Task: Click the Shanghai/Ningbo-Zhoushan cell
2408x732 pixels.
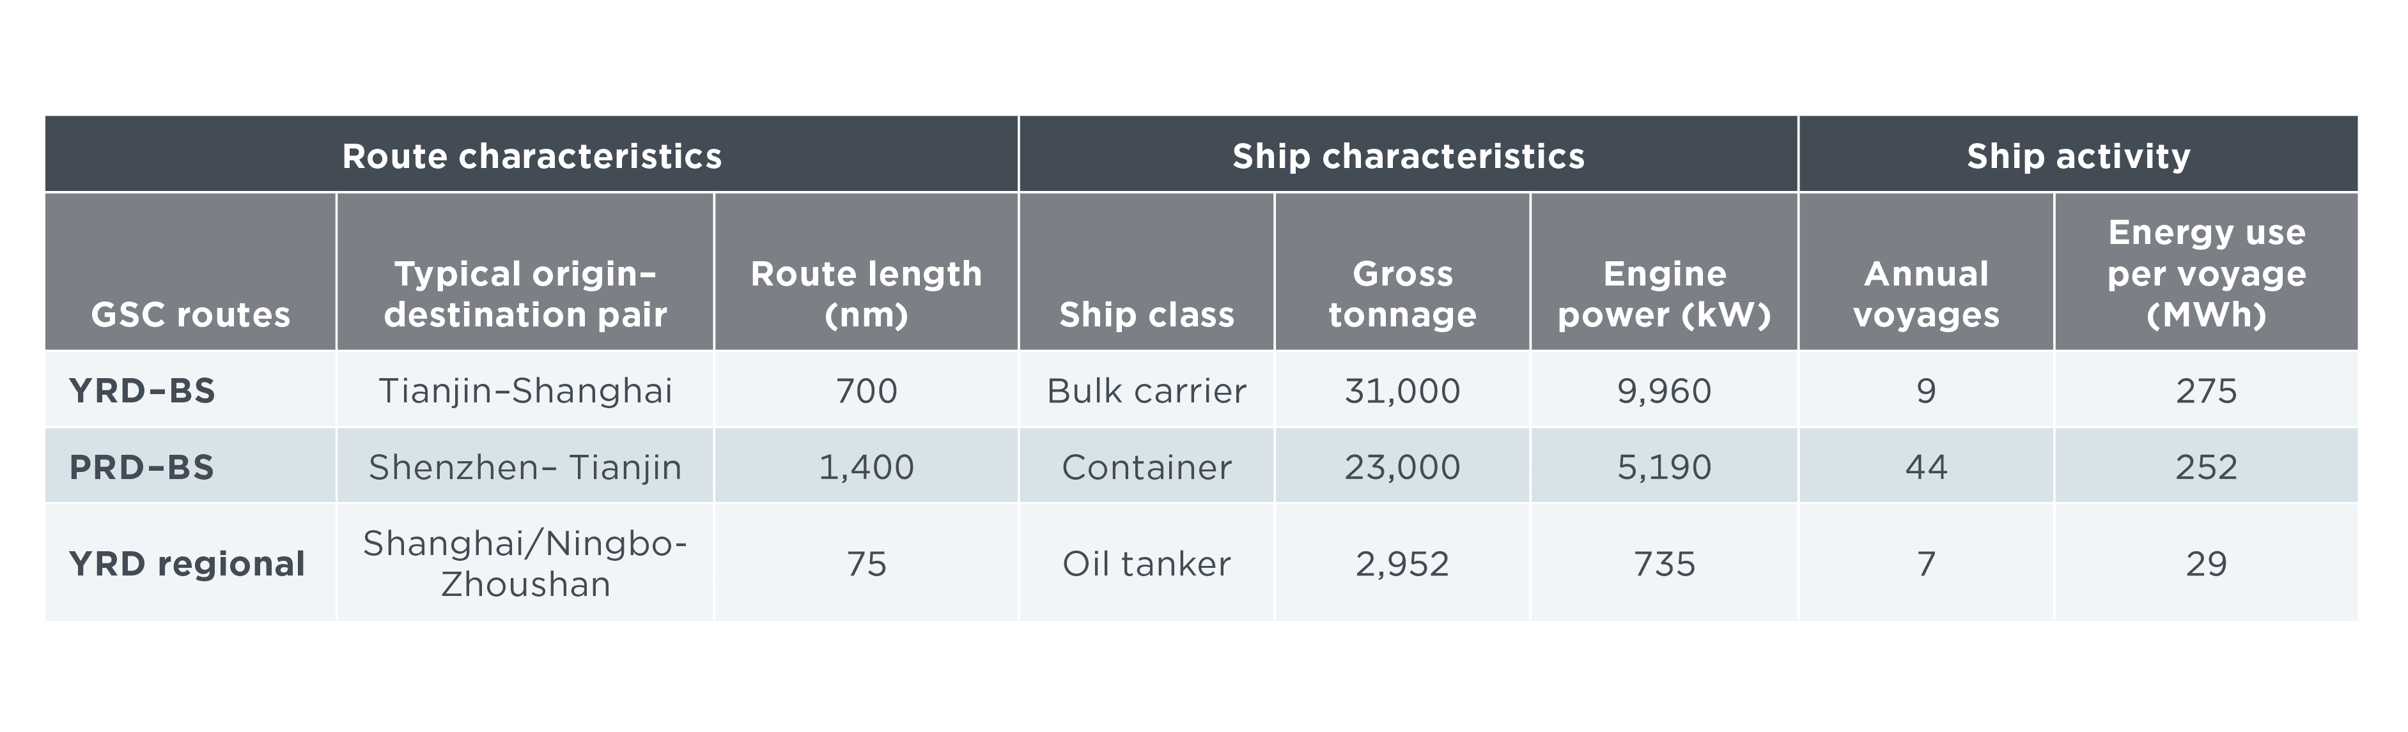Action: click(525, 563)
